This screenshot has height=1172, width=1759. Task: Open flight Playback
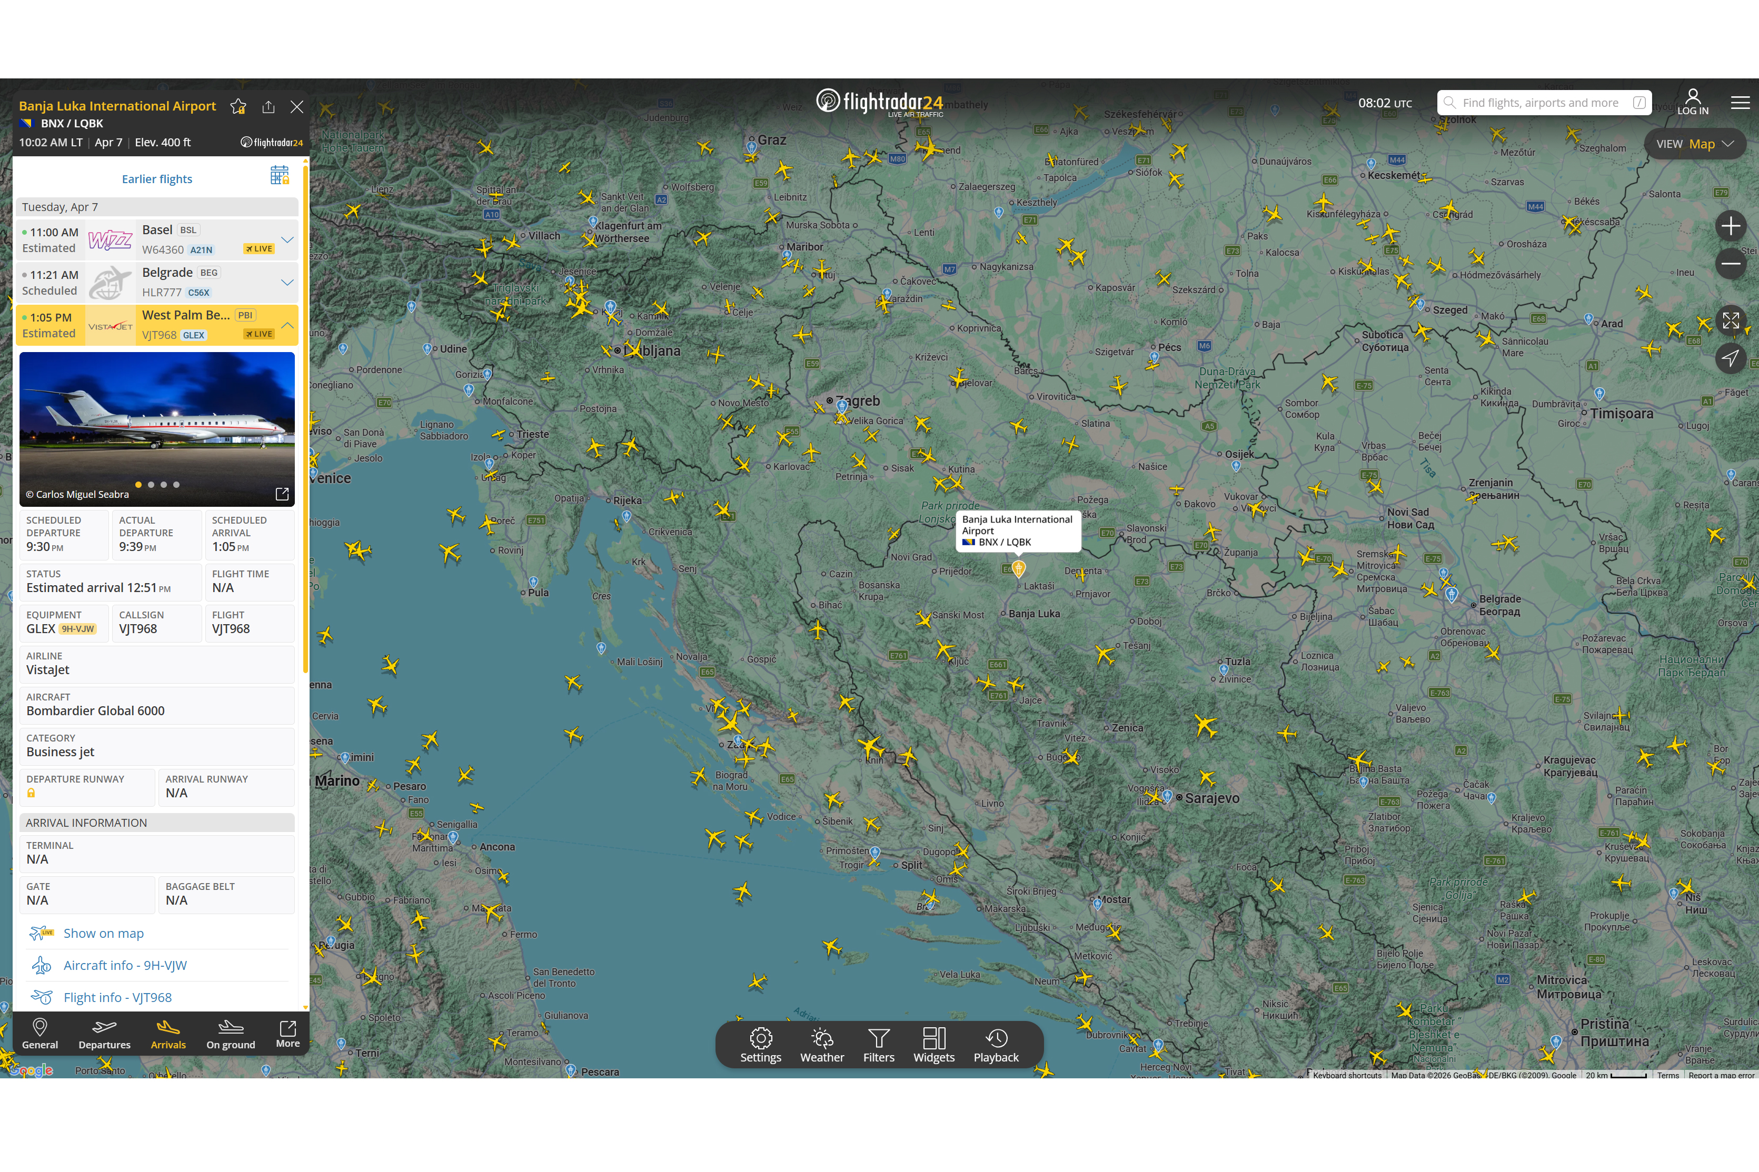[x=997, y=1045]
